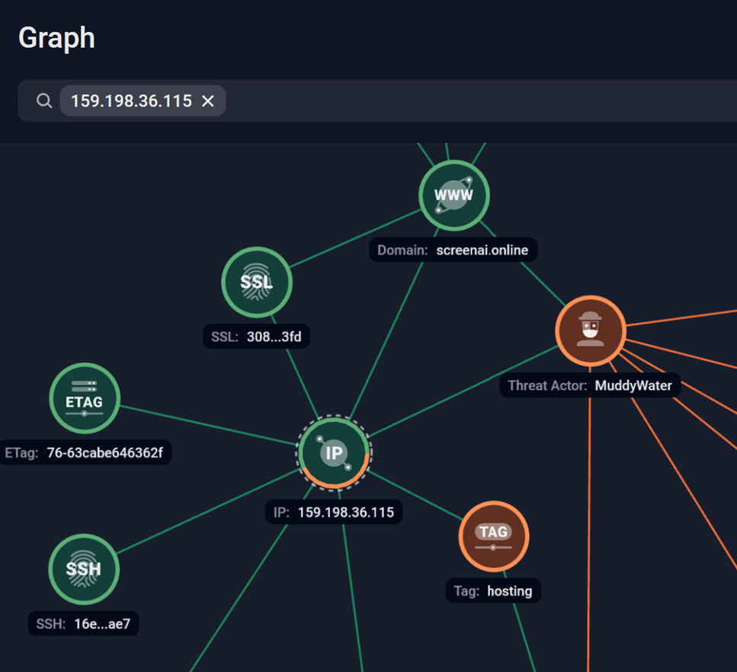The image size is (737, 672).
Task: Remove the 159.198.36.115 search chip
Action: [208, 101]
